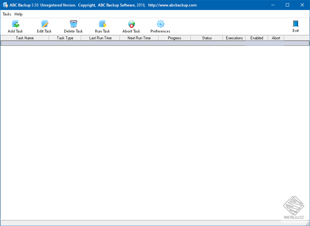Click the Run Task icon
This screenshot has height=226, width=310.
point(102,23)
